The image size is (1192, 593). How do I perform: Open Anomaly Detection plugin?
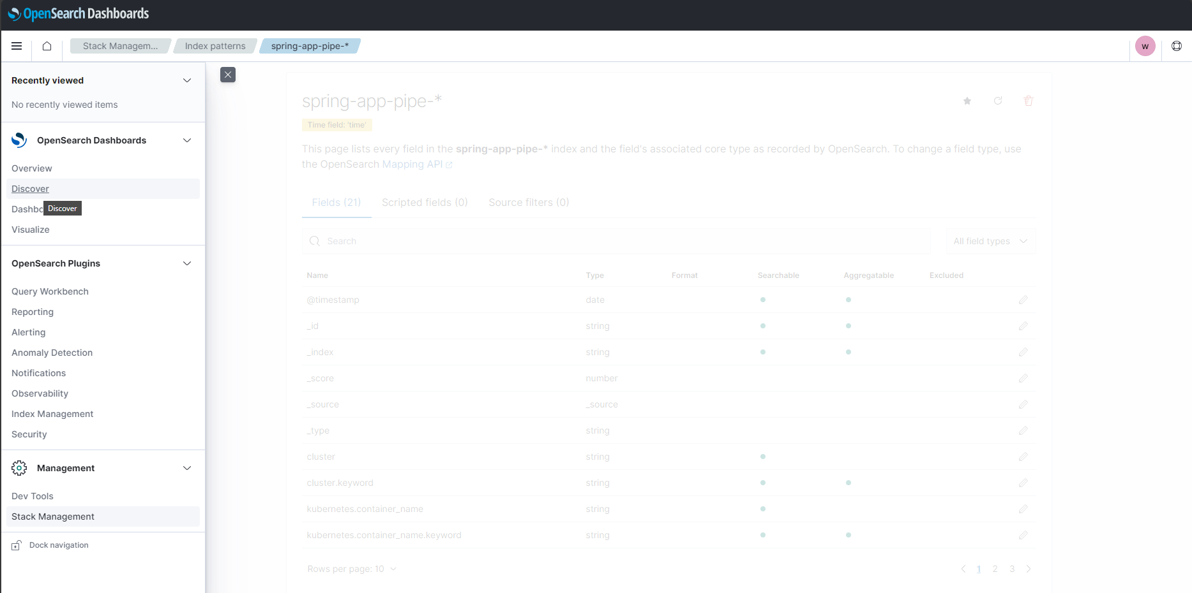click(52, 353)
